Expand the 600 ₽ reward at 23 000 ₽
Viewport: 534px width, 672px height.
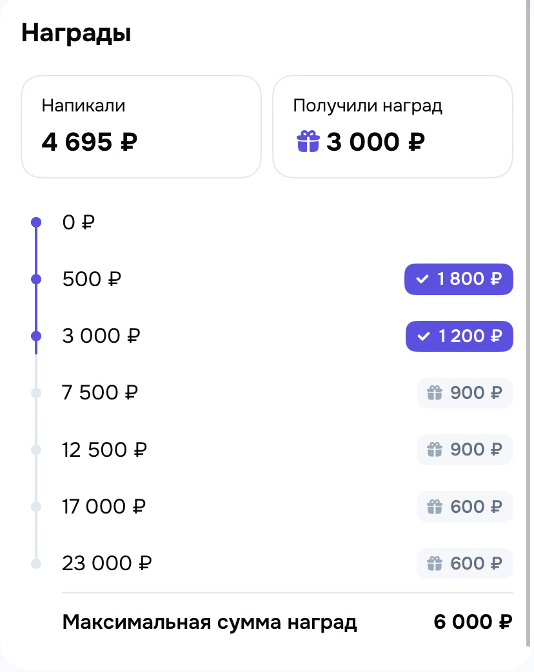point(464,562)
